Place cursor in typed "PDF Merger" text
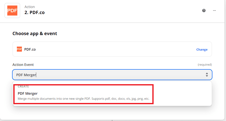Viewport: 226px width, 121px height. coord(26,75)
